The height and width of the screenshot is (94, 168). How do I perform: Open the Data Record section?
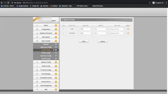click(46, 37)
